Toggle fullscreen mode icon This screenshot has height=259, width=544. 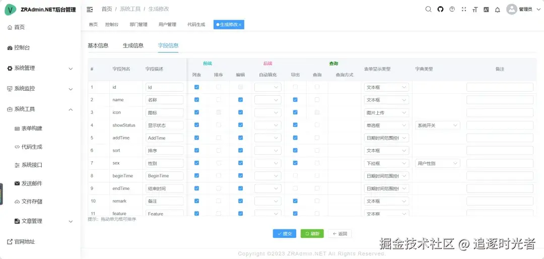tap(464, 10)
